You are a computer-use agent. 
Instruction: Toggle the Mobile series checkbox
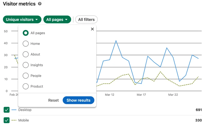pos(7,120)
